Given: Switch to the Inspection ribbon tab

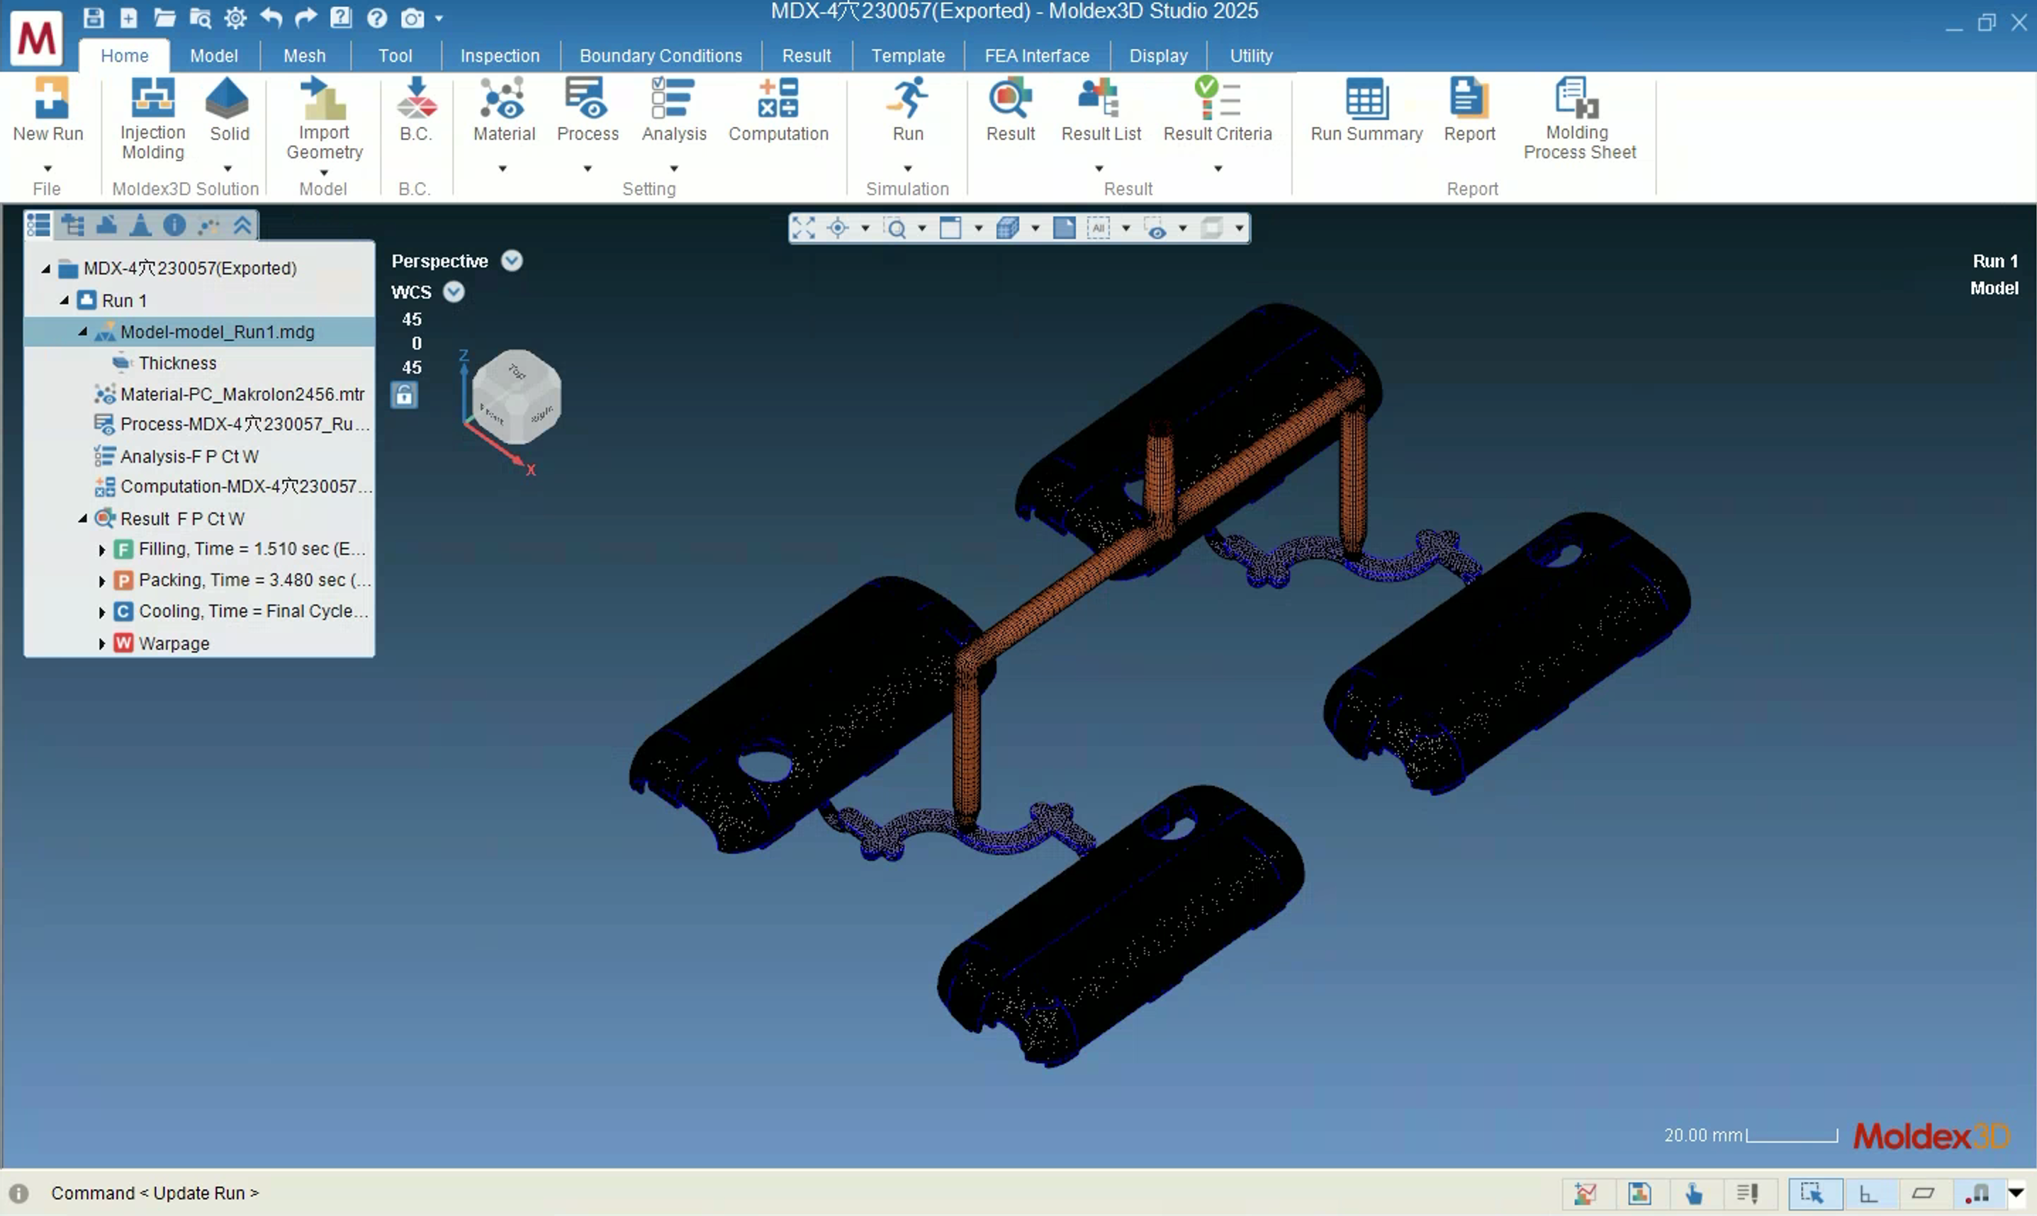Looking at the screenshot, I should (x=500, y=56).
